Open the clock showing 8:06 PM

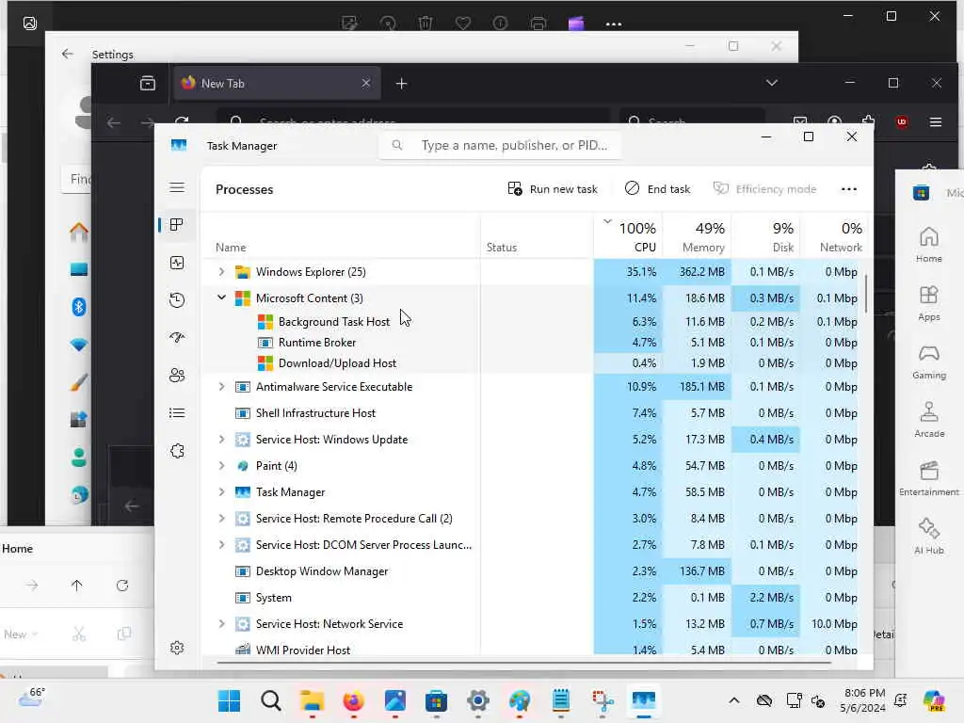tap(863, 700)
